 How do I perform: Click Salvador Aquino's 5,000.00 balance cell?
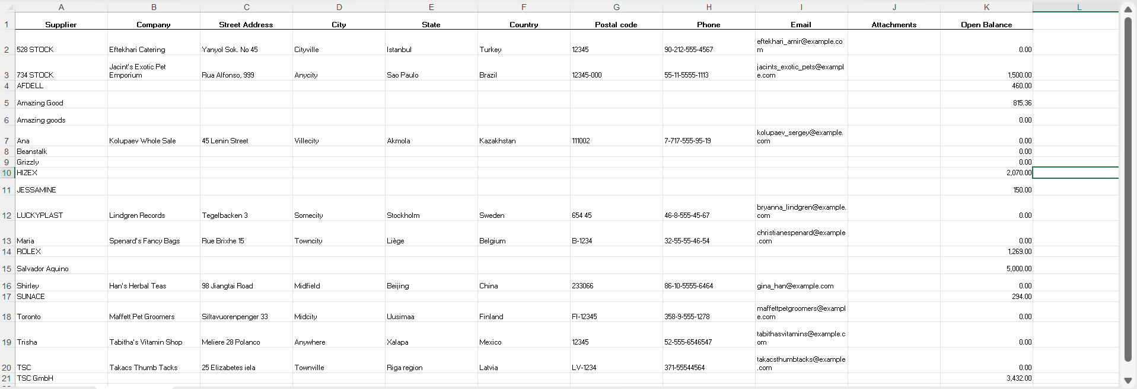[x=986, y=269]
